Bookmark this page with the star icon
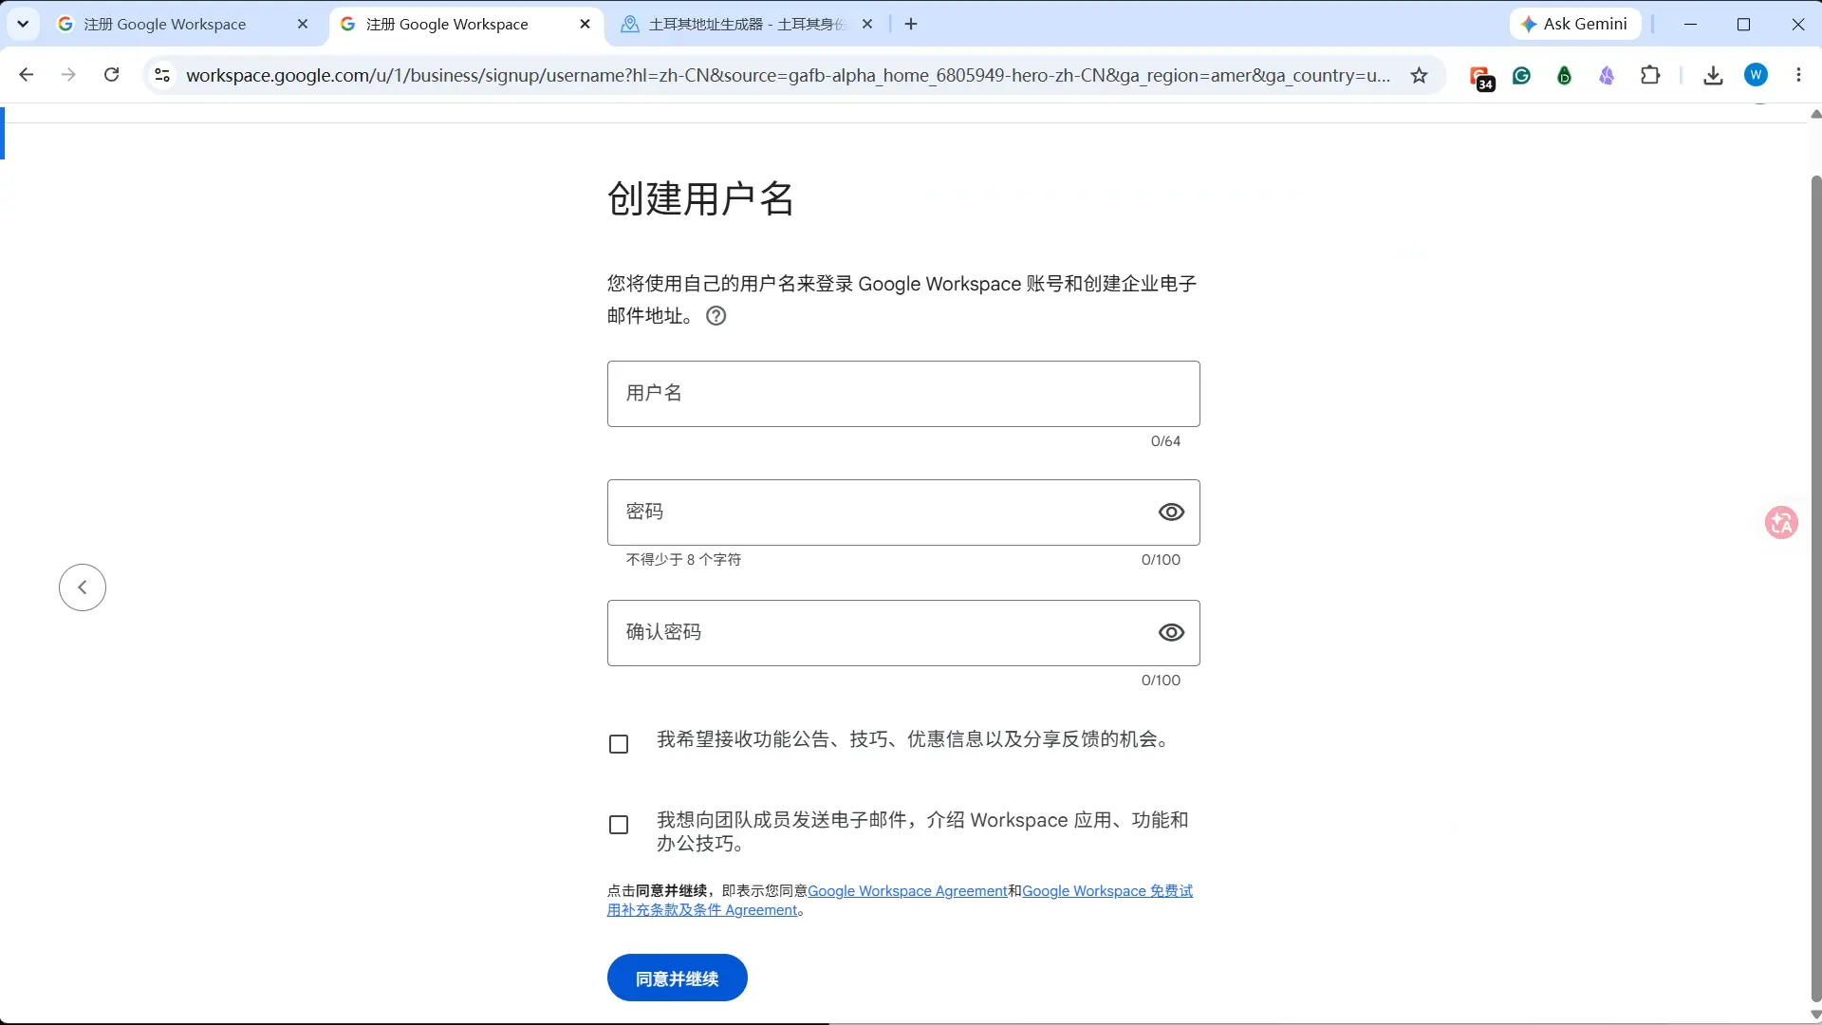This screenshot has height=1025, width=1822. (x=1419, y=75)
